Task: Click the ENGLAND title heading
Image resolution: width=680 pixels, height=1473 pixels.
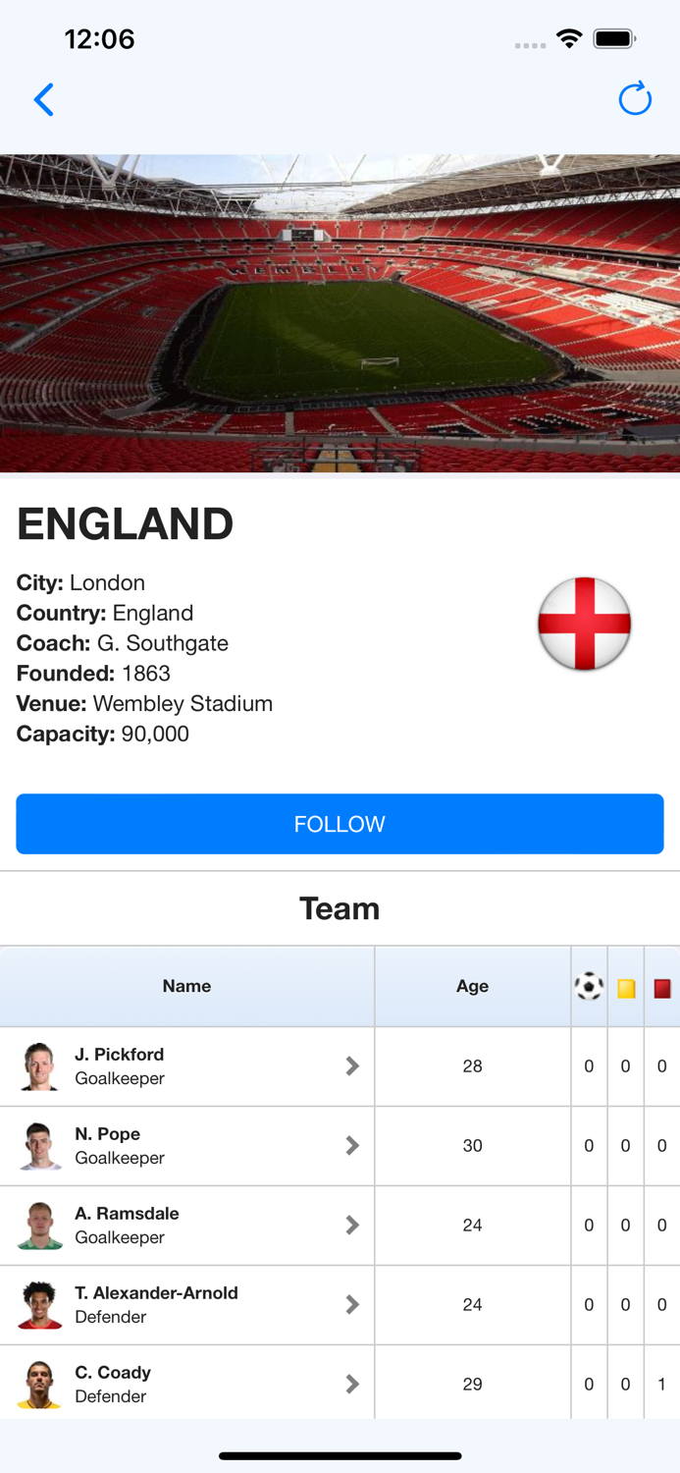Action: click(124, 523)
